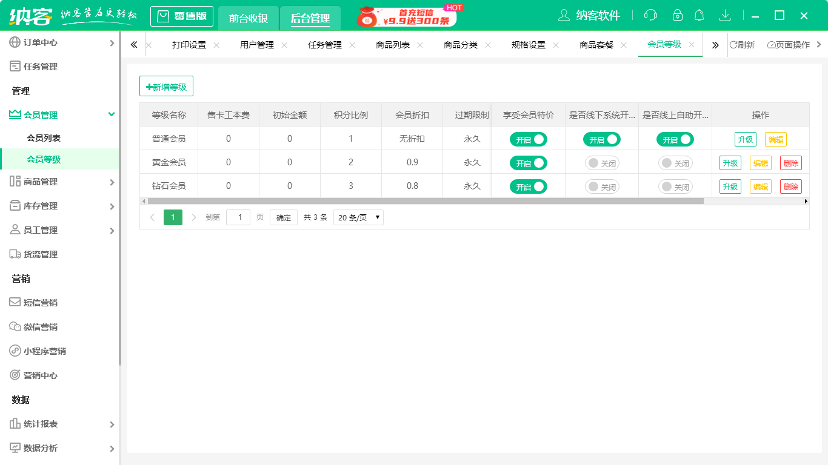Switch to the 商品列表 tab
The width and height of the screenshot is (828, 465).
pyautogui.click(x=393, y=45)
